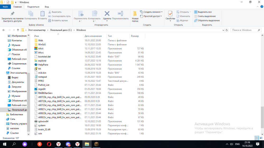Click the red Удалить delete icon
The height and width of the screenshot is (148, 264).
pos(107,13)
